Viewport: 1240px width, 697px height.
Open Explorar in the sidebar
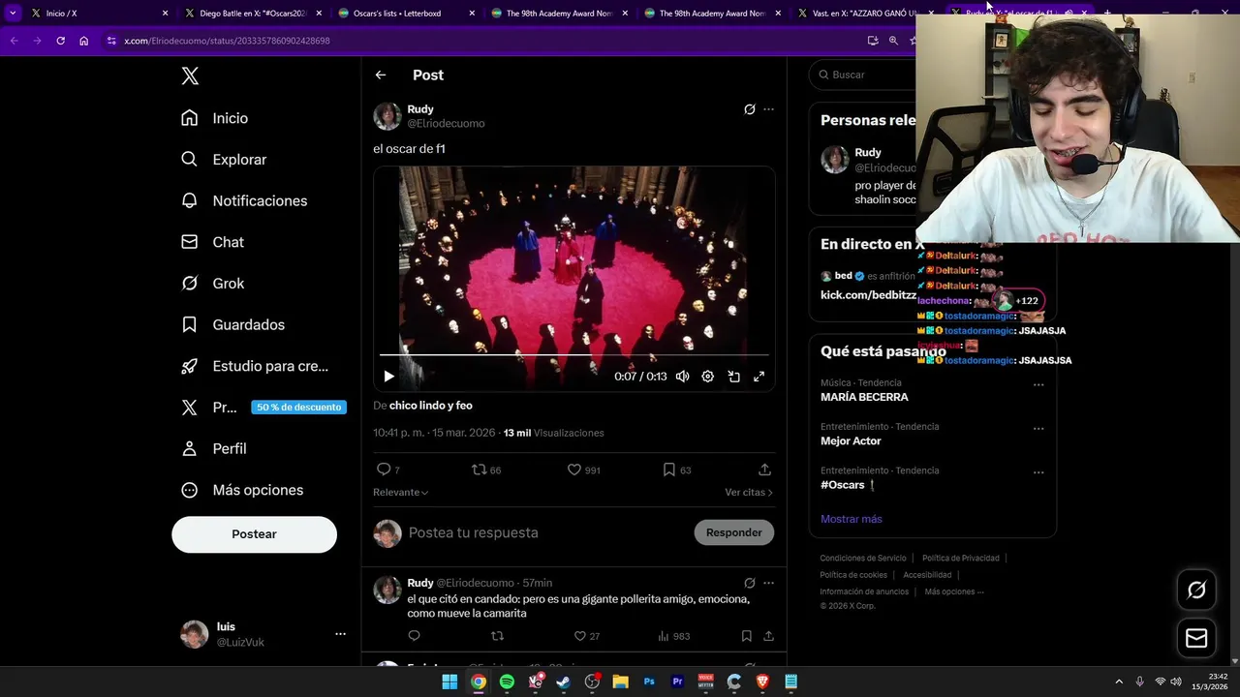tap(224, 160)
